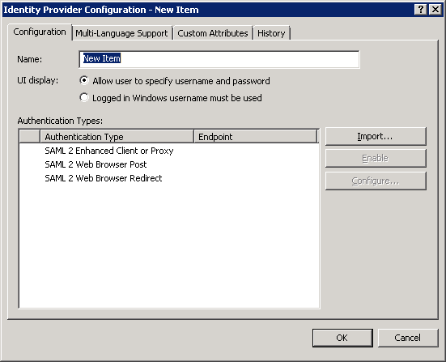Select SAML 2 Web Browser Redirect row

tap(169, 178)
